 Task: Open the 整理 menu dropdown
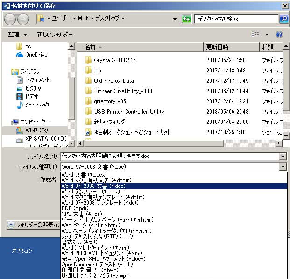18,35
